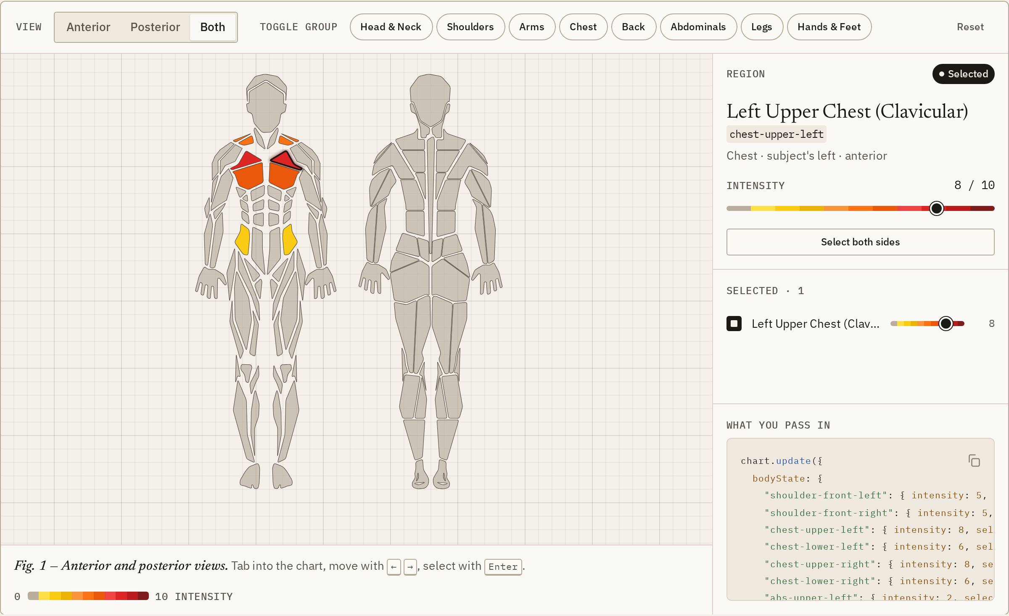Screen dimensions: 1009x616
Task: Copy the chart.update code snippet
Action: [974, 461]
